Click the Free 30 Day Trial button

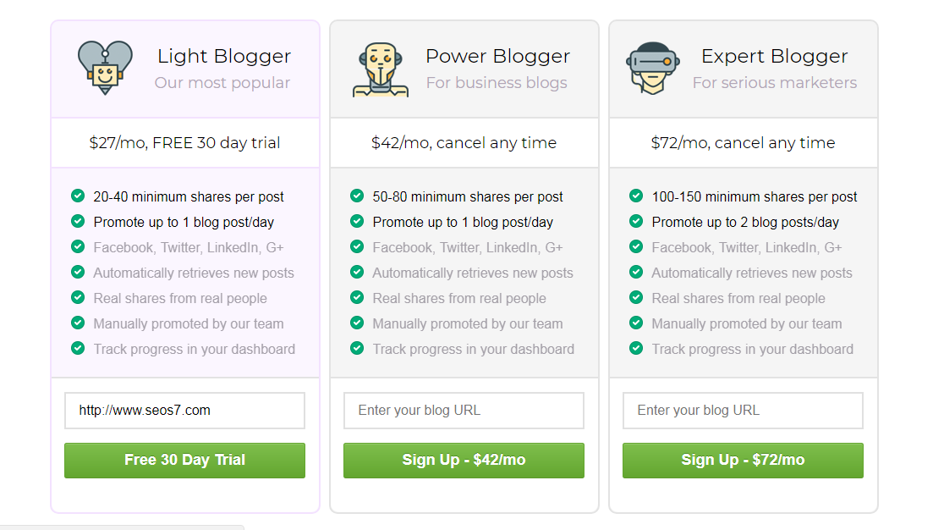(184, 461)
